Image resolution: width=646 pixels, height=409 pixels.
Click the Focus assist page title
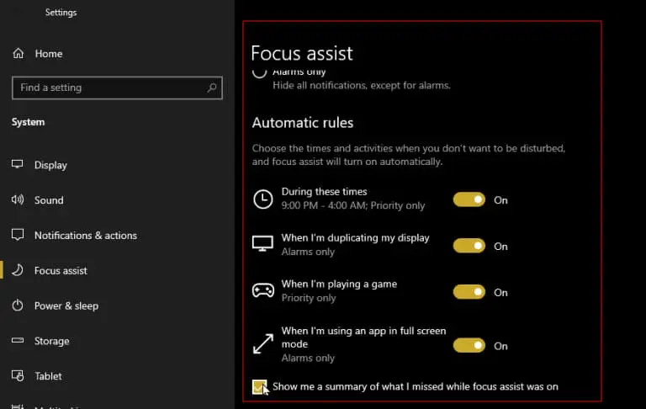[x=302, y=53]
